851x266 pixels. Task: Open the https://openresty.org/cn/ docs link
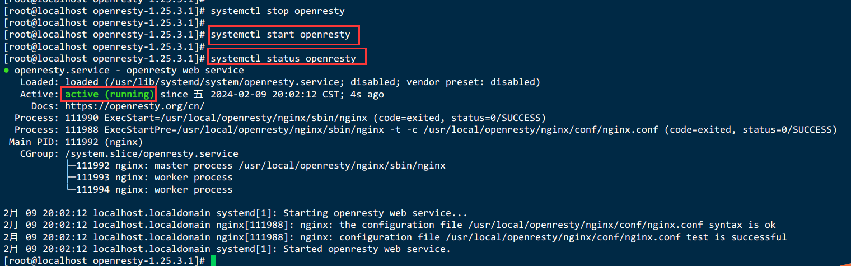[135, 106]
